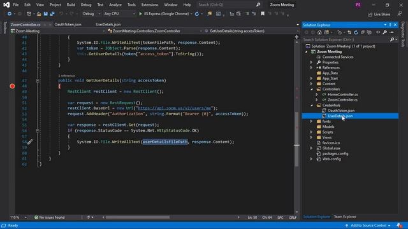Screen dimensions: 408x229
Task: Collapse the GetUserDetails method outline at line 47
Action: pyautogui.click(x=38, y=81)
